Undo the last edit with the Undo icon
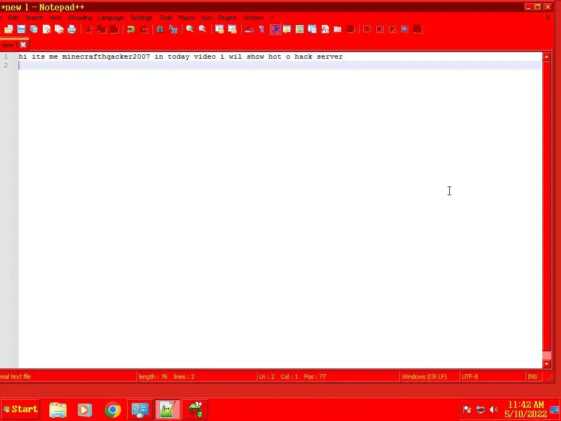The image size is (561, 421). click(131, 30)
